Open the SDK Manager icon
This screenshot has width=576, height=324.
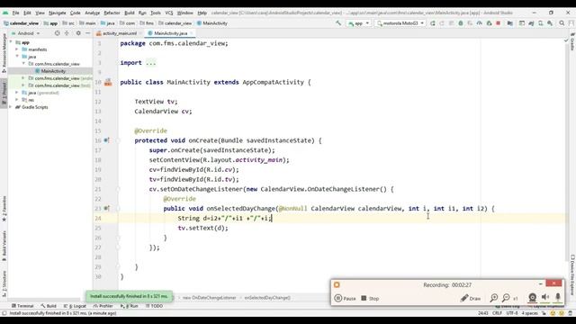click(x=550, y=23)
